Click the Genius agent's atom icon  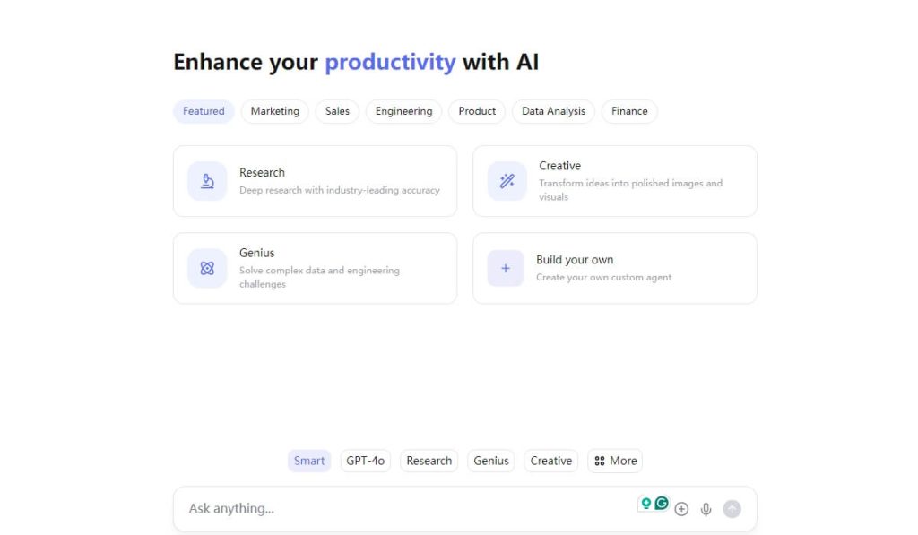206,268
